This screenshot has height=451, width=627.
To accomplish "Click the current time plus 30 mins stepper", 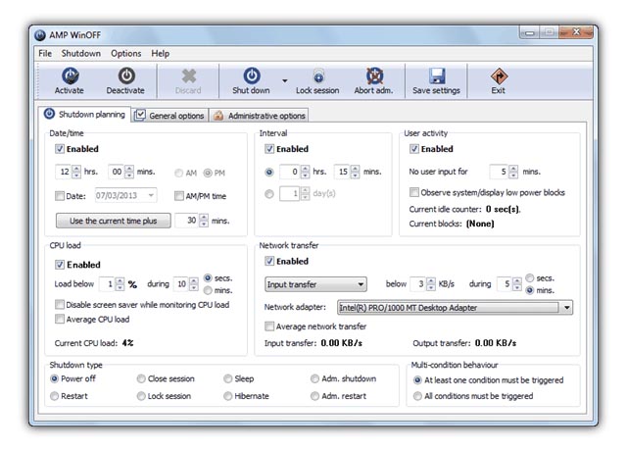I will tap(204, 221).
